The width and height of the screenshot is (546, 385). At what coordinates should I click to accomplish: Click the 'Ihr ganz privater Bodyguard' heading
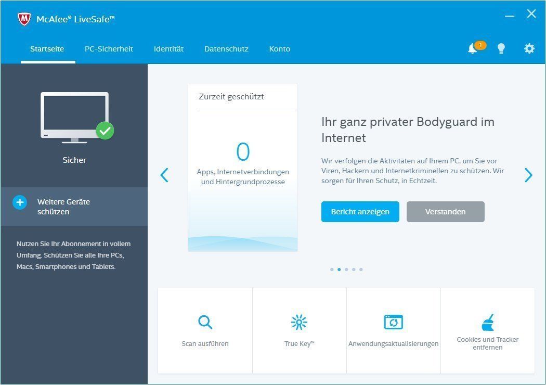[408, 130]
